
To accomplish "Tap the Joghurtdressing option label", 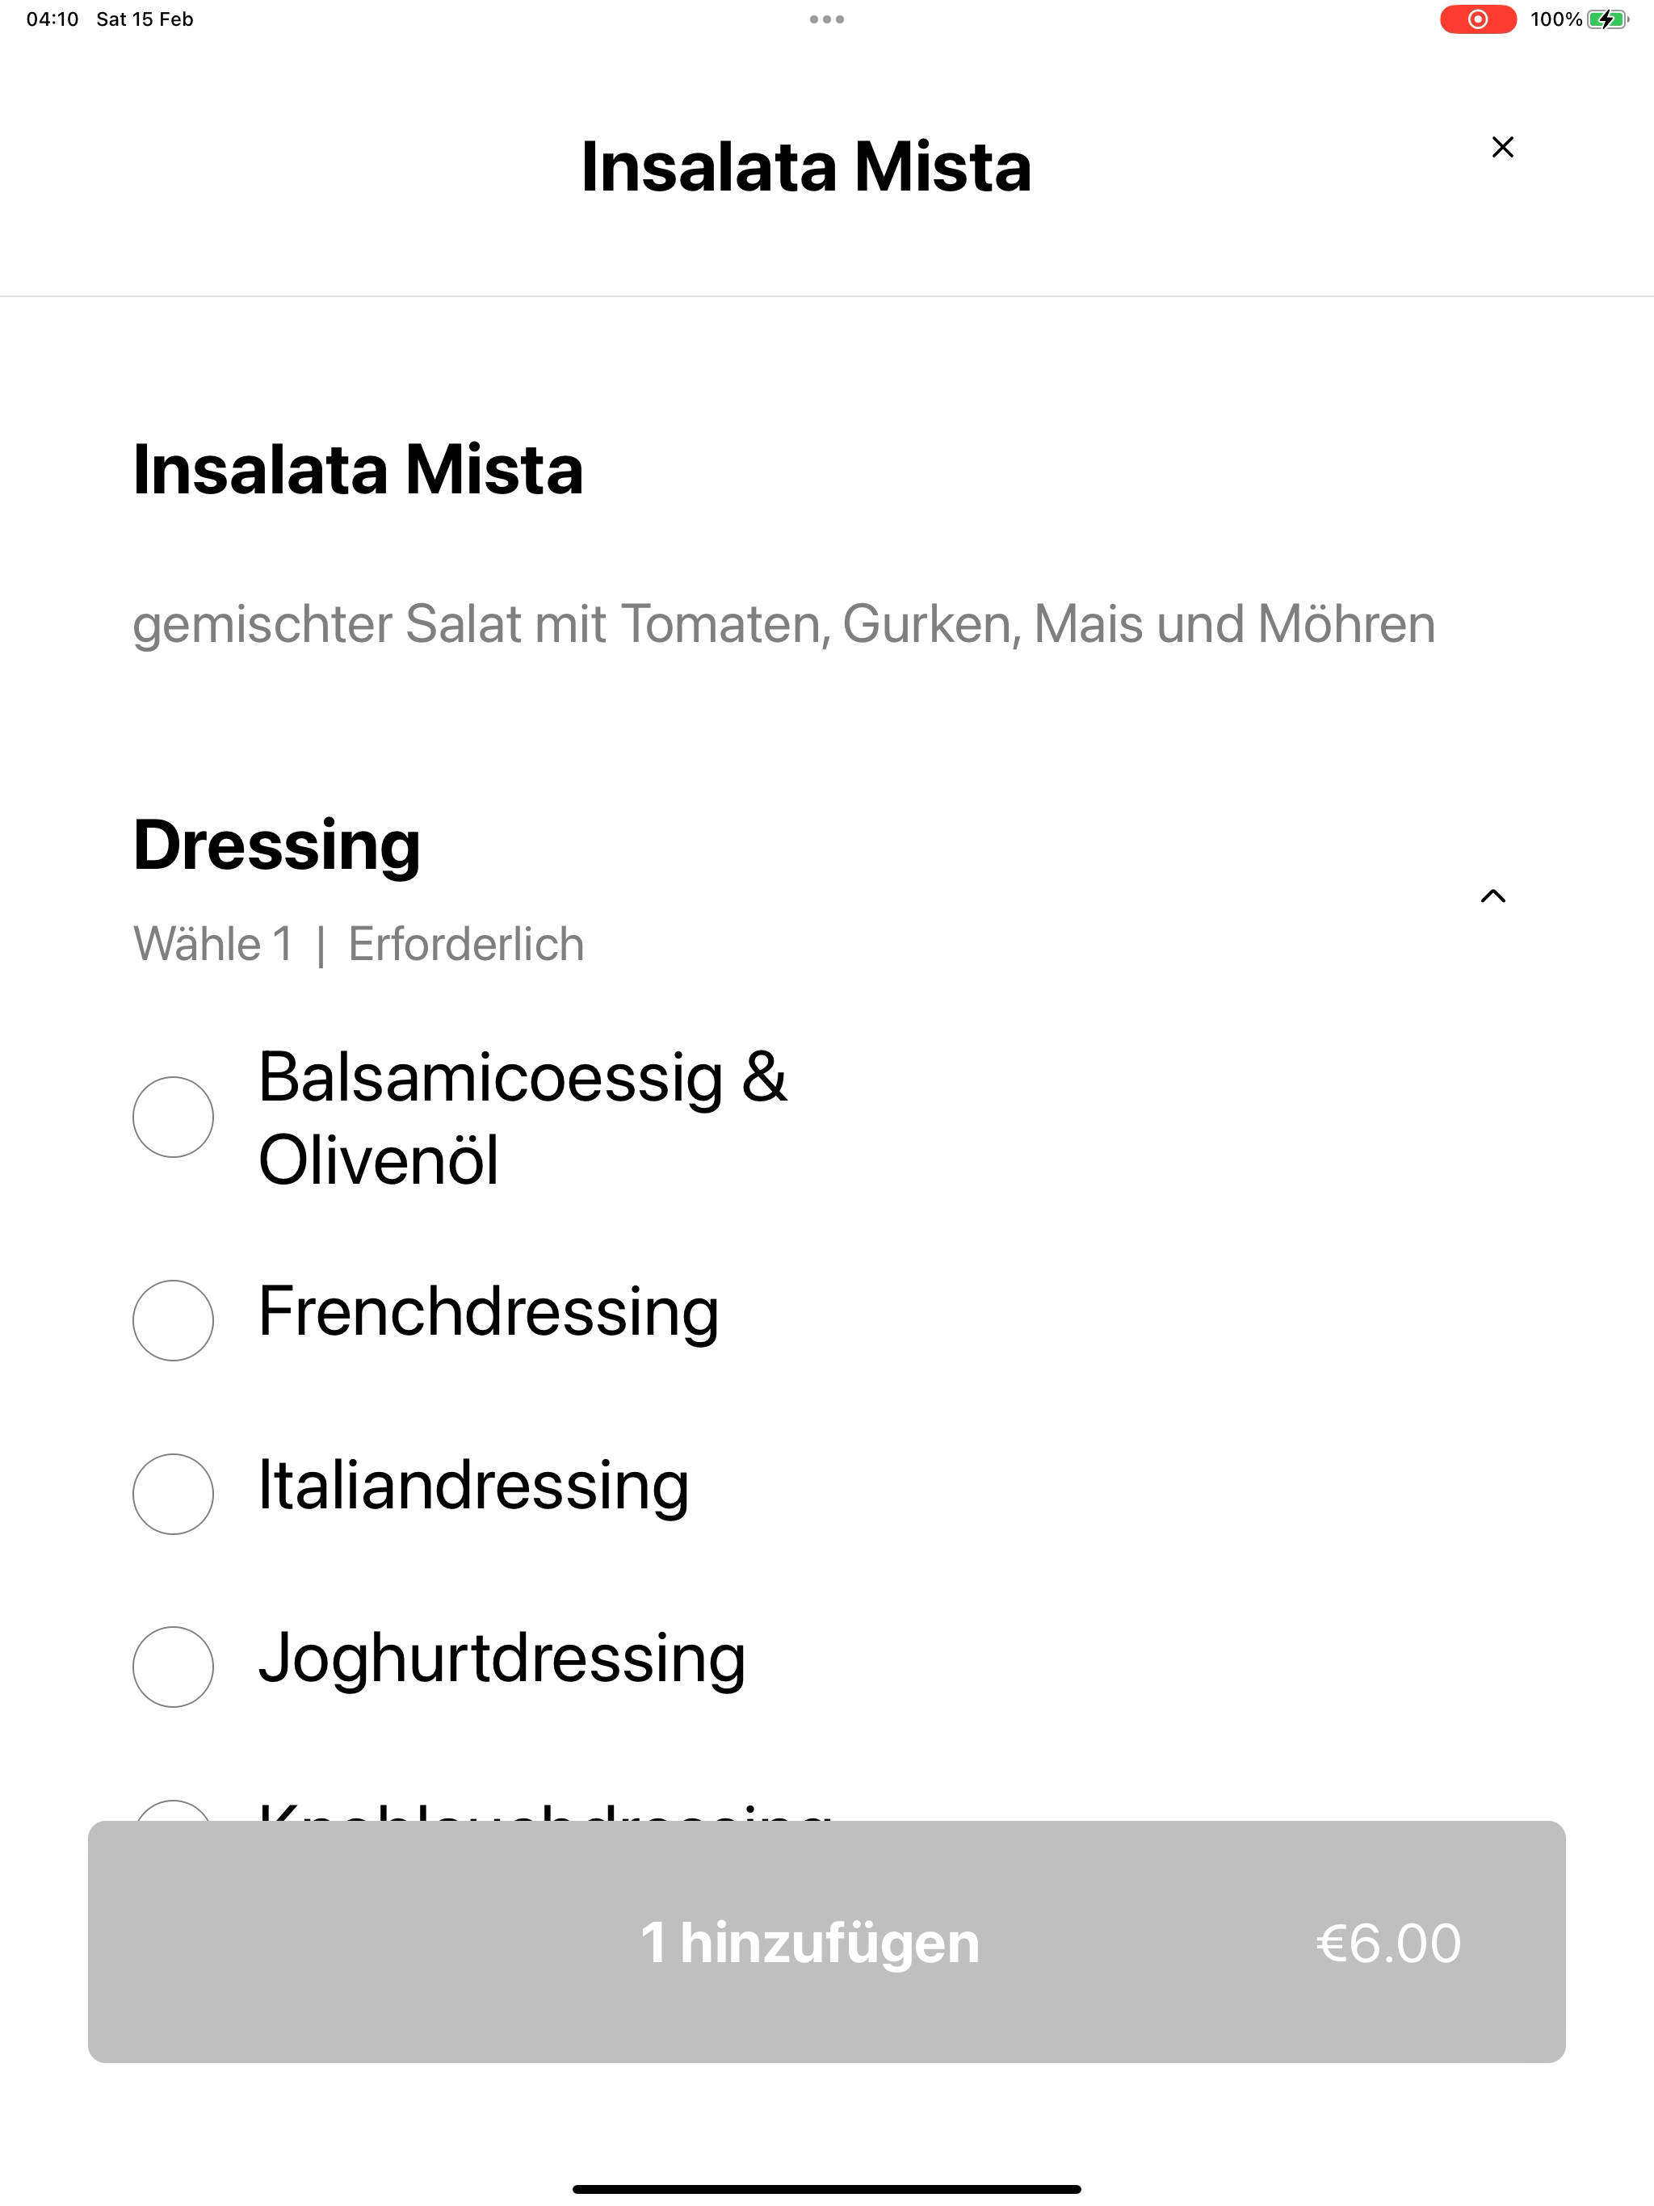I will [x=502, y=1659].
